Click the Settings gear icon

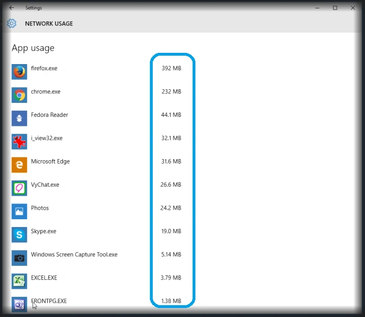pyautogui.click(x=11, y=23)
